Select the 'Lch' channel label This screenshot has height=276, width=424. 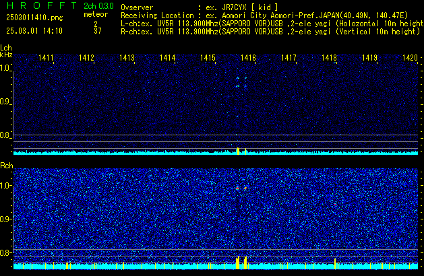tap(6, 48)
